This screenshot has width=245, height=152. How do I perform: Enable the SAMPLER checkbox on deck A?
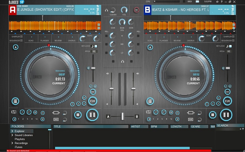click(22, 36)
